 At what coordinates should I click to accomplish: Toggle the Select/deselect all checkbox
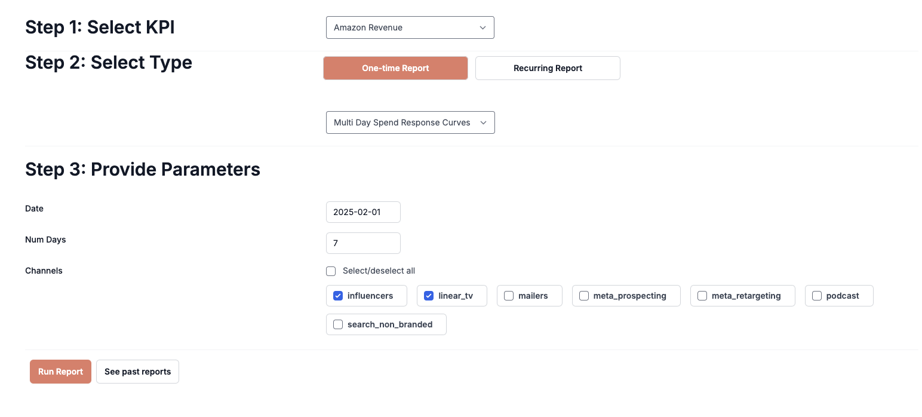click(331, 271)
